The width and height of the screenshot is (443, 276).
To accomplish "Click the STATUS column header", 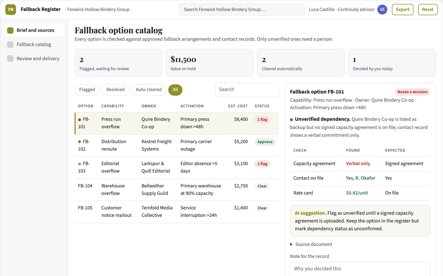I will (x=262, y=106).
